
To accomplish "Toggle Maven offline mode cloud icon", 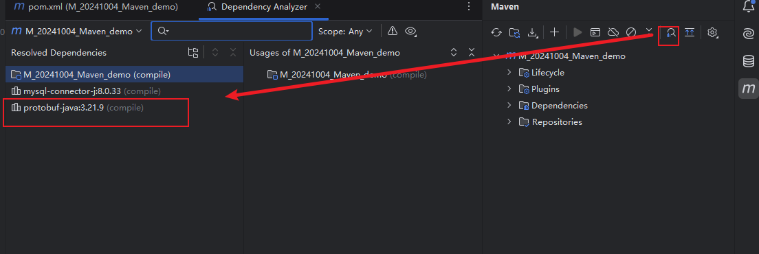I will [613, 32].
